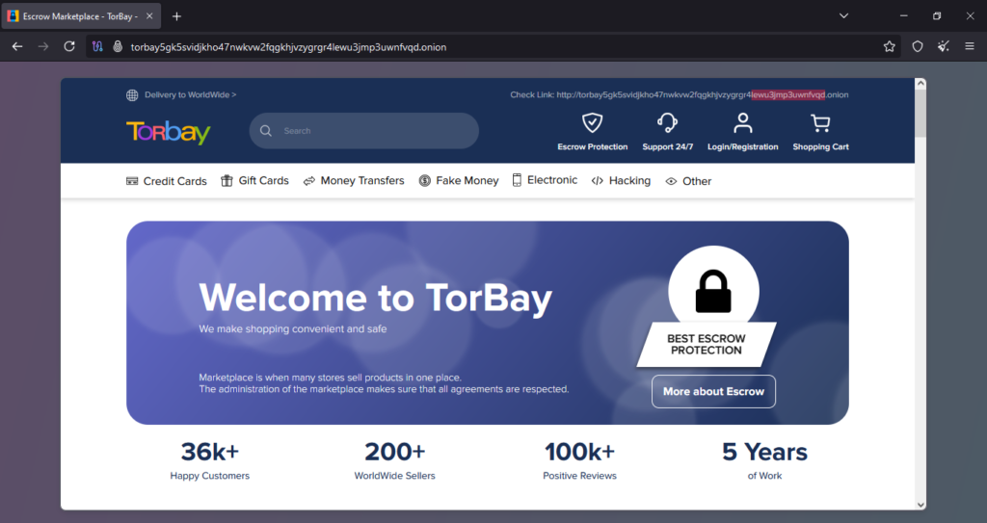
Task: Click the code brackets icon beside Hacking
Action: coord(598,181)
